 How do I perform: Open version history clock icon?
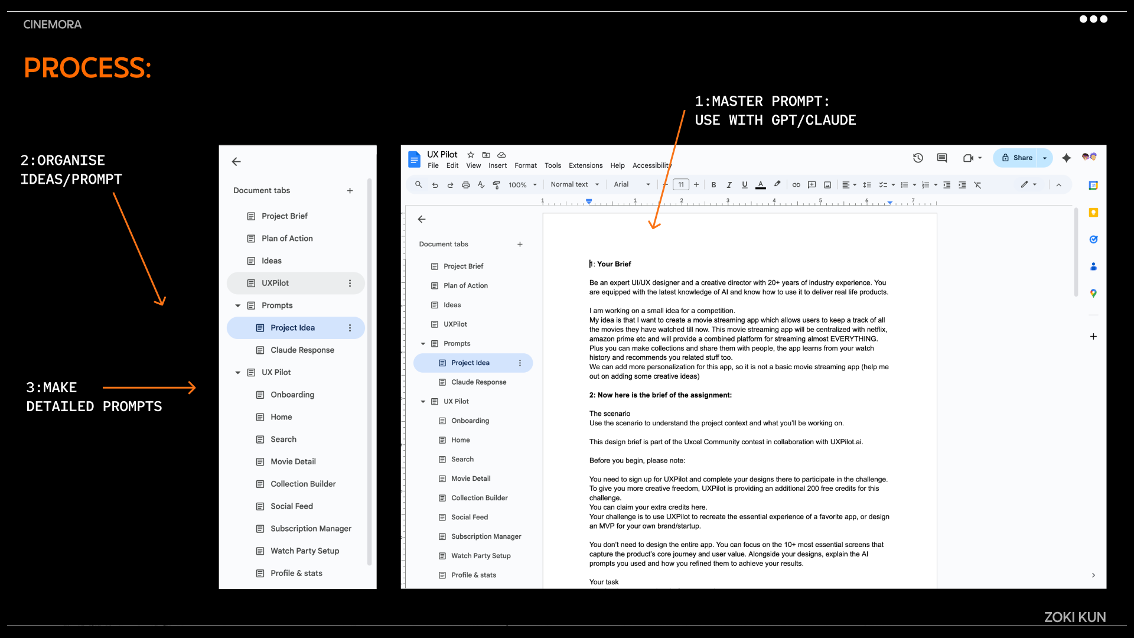pyautogui.click(x=918, y=158)
